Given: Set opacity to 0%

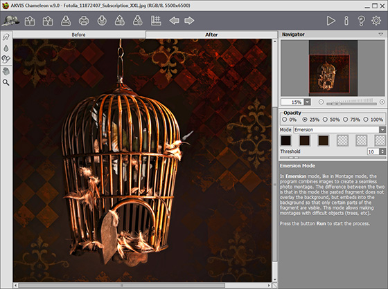Looking at the screenshot, I should pos(285,120).
